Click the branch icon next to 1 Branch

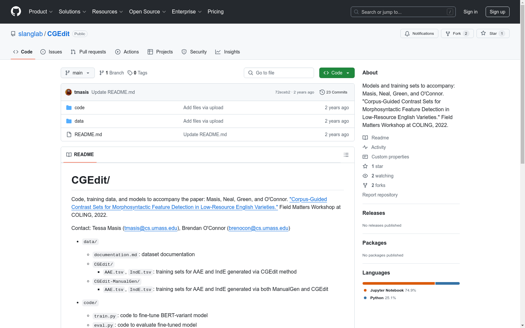(x=102, y=73)
